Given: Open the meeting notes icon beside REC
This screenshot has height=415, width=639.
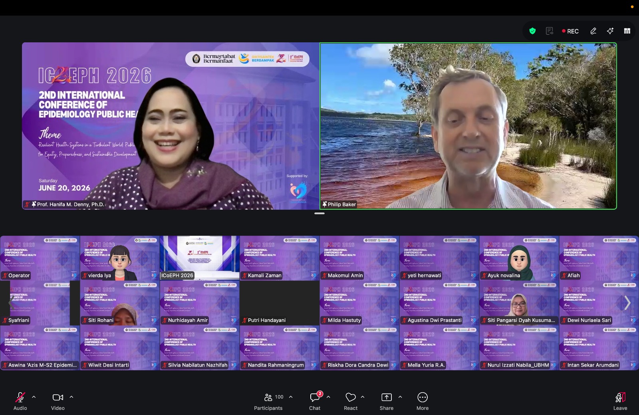Looking at the screenshot, I should [550, 31].
